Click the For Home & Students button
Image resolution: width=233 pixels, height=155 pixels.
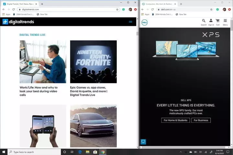[x=175, y=120]
